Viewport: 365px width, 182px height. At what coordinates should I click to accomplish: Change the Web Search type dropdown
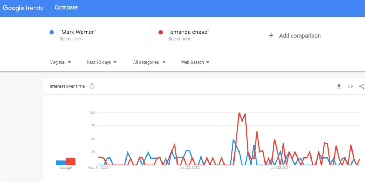pyautogui.click(x=195, y=62)
